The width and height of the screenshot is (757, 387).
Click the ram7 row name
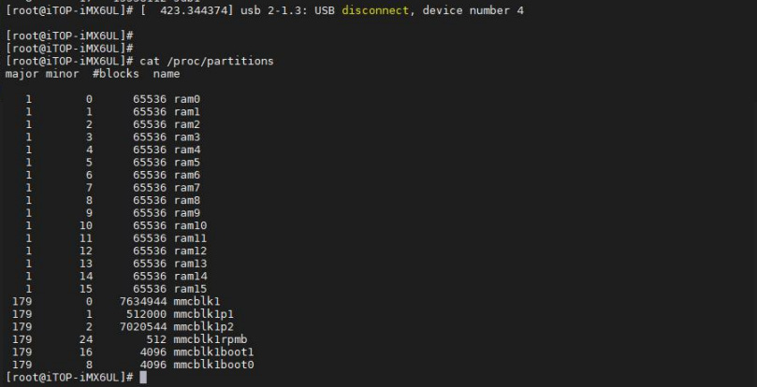point(187,188)
